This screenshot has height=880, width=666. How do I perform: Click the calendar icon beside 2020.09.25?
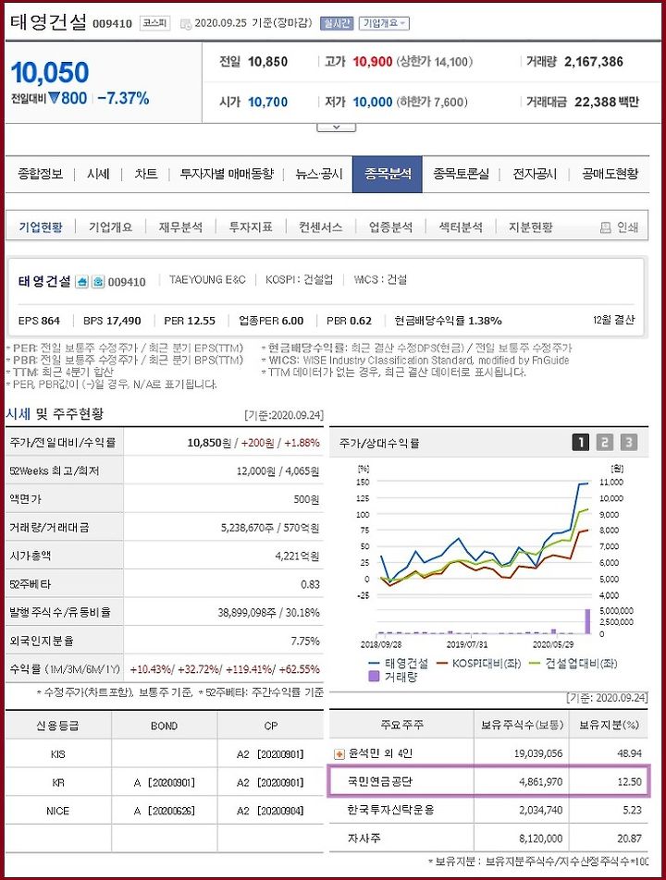point(186,24)
